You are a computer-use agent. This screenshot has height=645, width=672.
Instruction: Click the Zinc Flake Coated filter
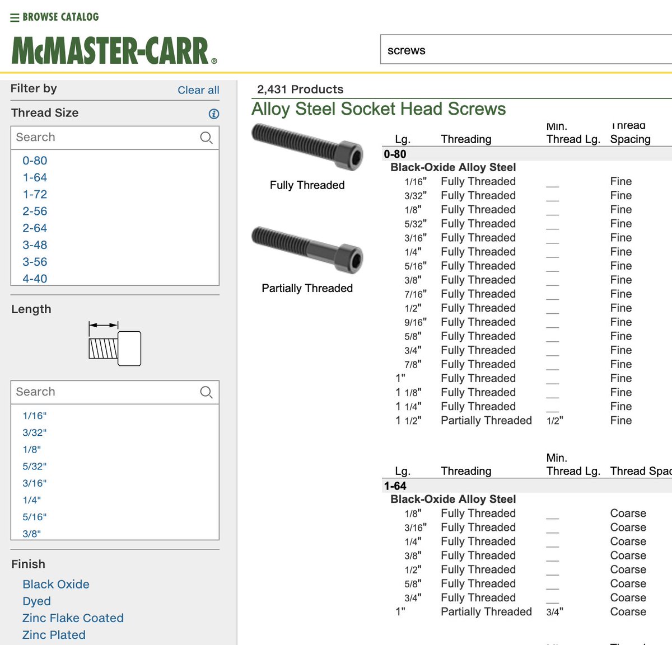pos(73,618)
